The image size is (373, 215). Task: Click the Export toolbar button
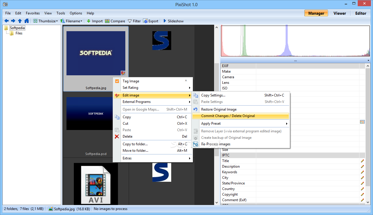[x=151, y=21]
